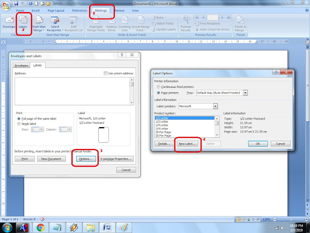Screen dimensions: 310x233
Task: Switch to Envelopes tab in dialog
Action: tap(21, 66)
